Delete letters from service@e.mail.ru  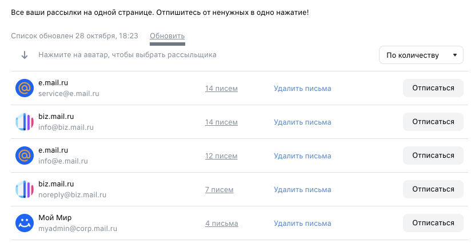pos(302,89)
